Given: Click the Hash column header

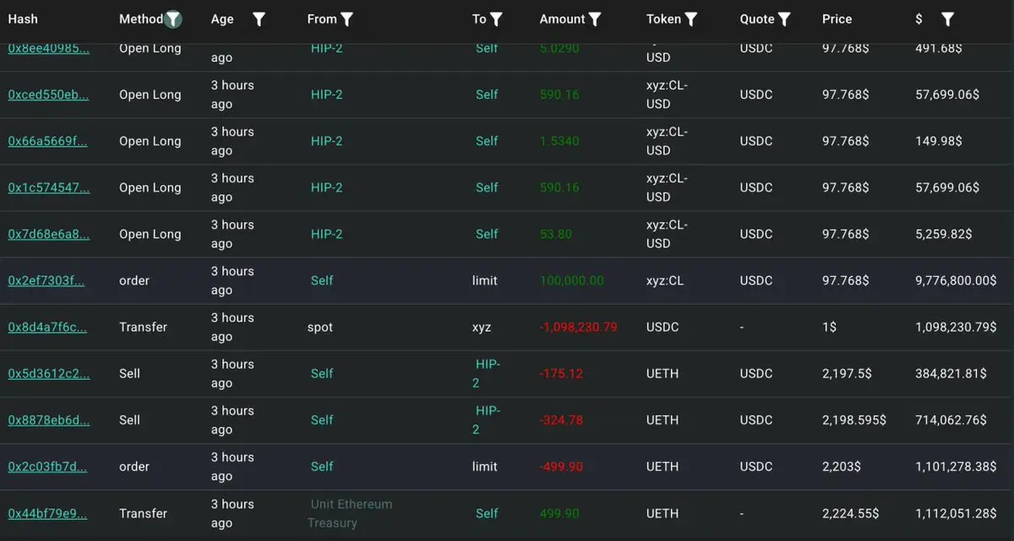Looking at the screenshot, I should (x=23, y=19).
